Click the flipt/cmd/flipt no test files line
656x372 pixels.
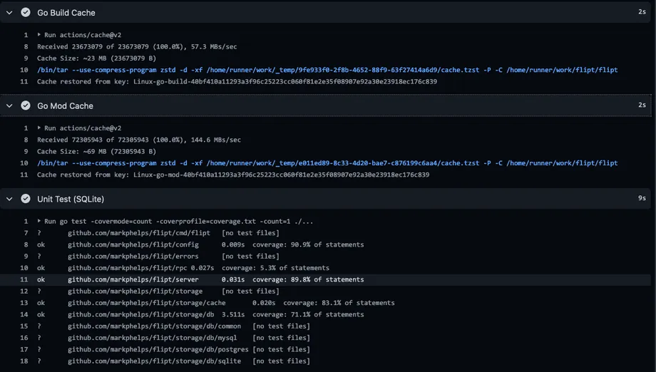pyautogui.click(x=158, y=233)
